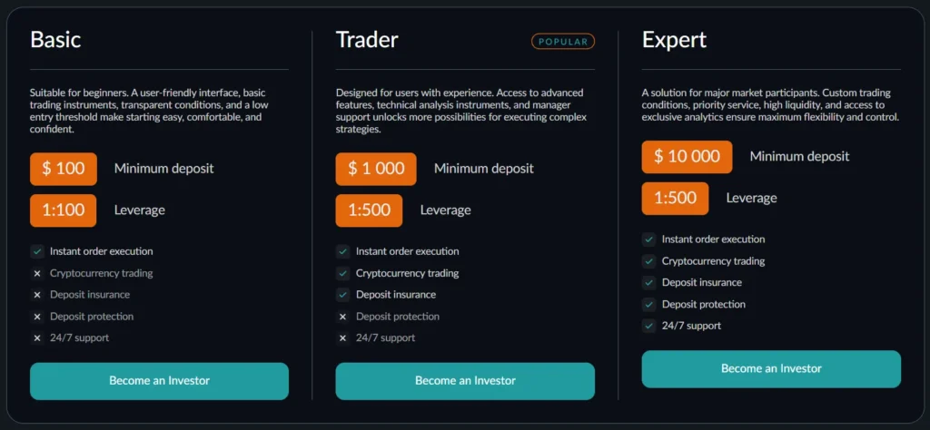The image size is (930, 430).
Task: Click the $ 100 minimum deposit badge
Action: click(64, 169)
